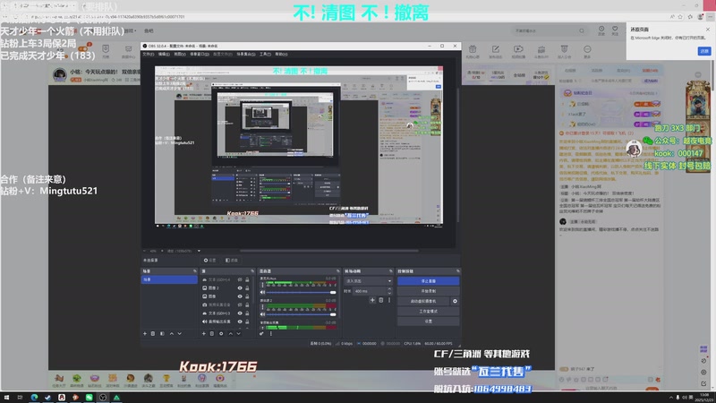The image size is (716, 403).
Task: Open the green WeChat taskbar icon
Action: pyautogui.click(x=89, y=398)
